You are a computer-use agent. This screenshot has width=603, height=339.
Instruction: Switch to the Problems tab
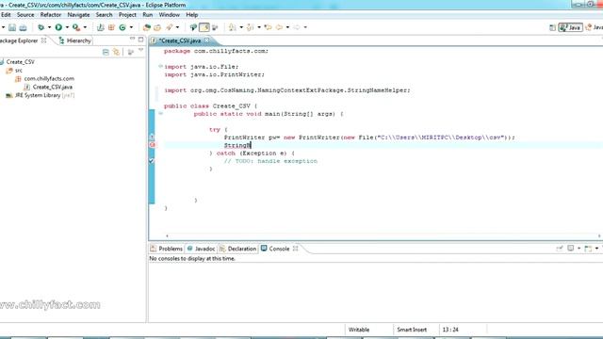[167, 249]
